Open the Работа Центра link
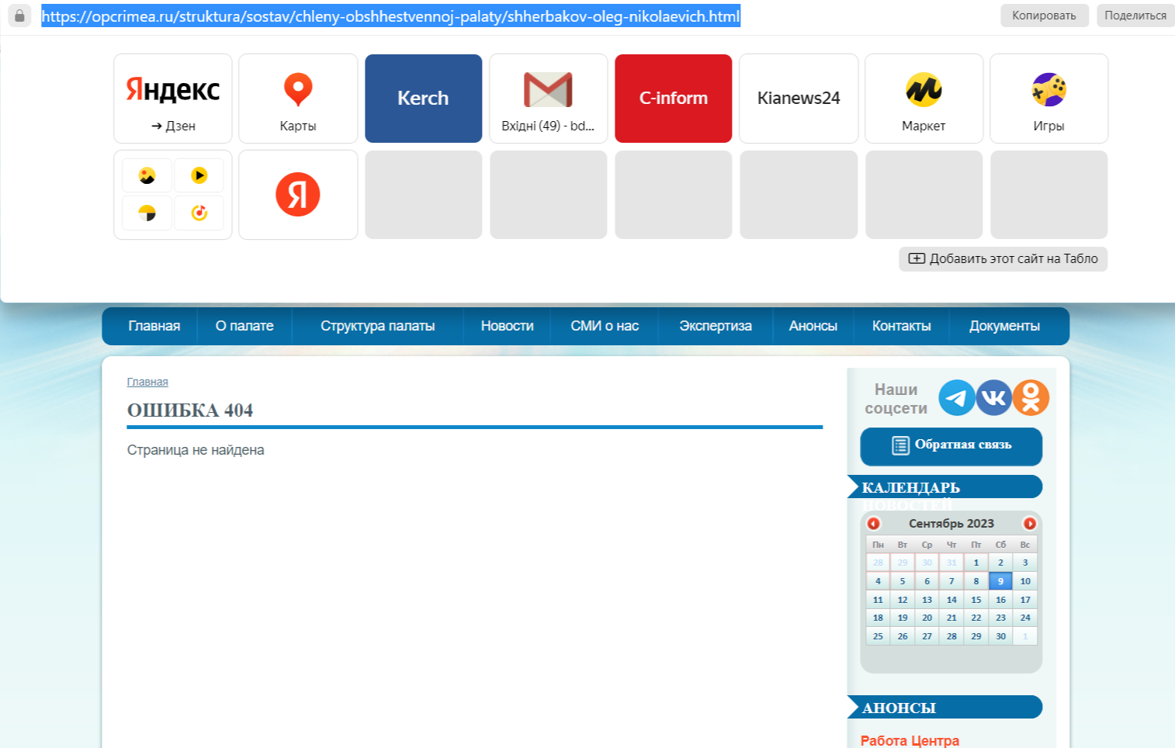1175x748 pixels. point(910,740)
